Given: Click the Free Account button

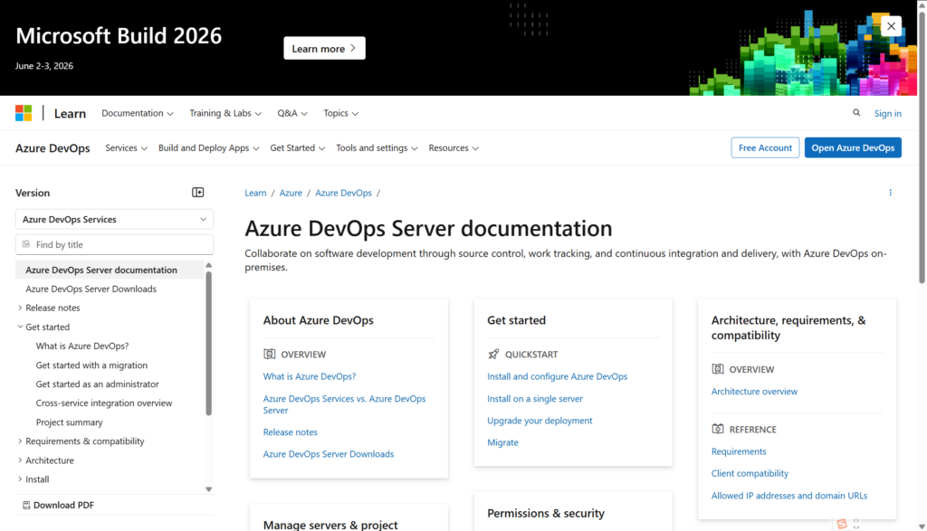Looking at the screenshot, I should pyautogui.click(x=765, y=148).
